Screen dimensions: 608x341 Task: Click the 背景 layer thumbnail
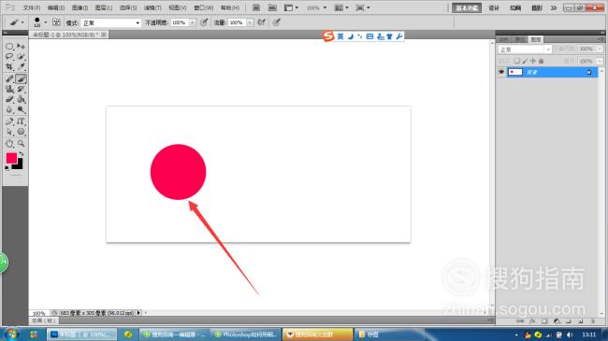[515, 72]
